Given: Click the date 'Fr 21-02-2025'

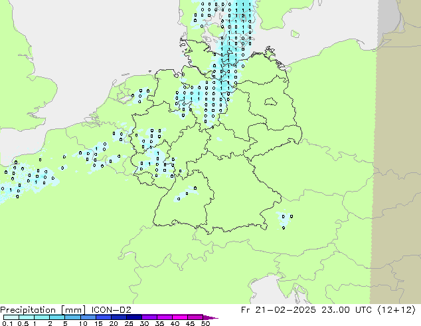Looking at the screenshot, I should 278,310.
